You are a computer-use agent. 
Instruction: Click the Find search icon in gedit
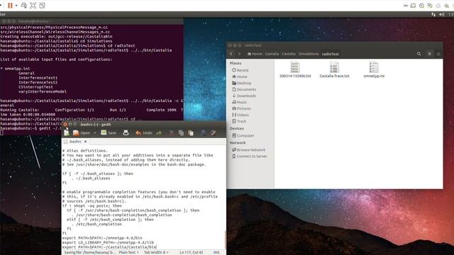pyautogui.click(x=204, y=132)
